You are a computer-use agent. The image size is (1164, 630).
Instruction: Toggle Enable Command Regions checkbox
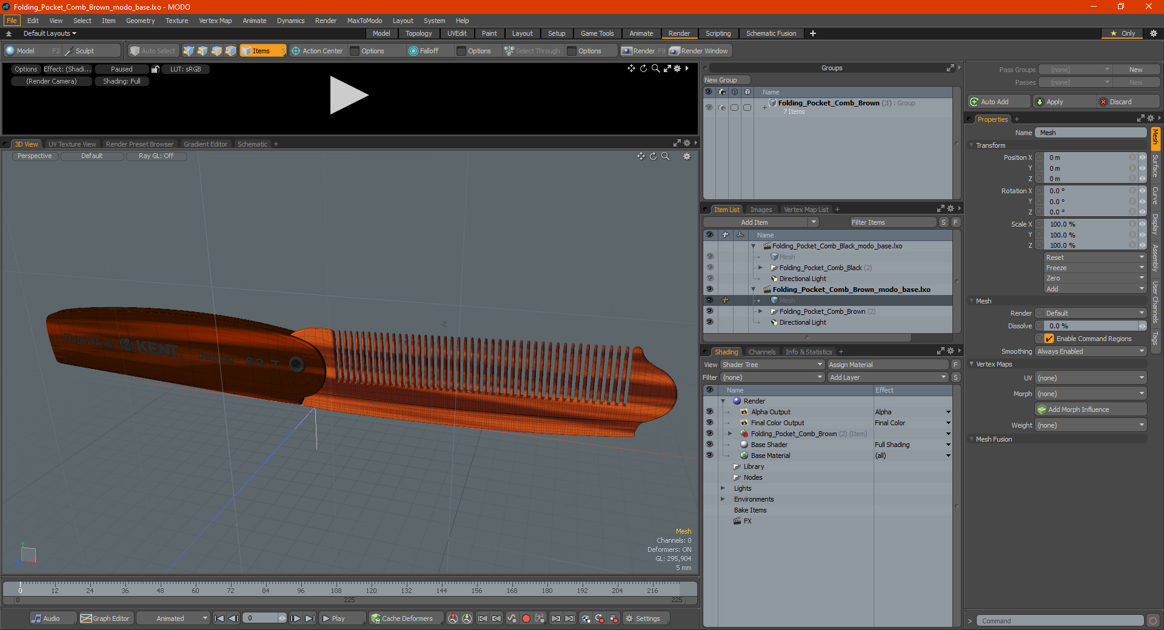1049,339
